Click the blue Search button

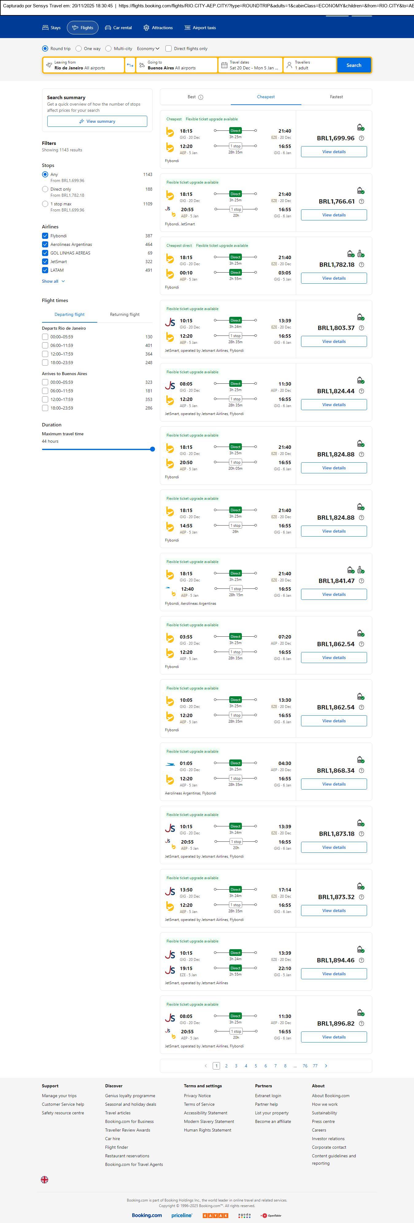point(354,65)
